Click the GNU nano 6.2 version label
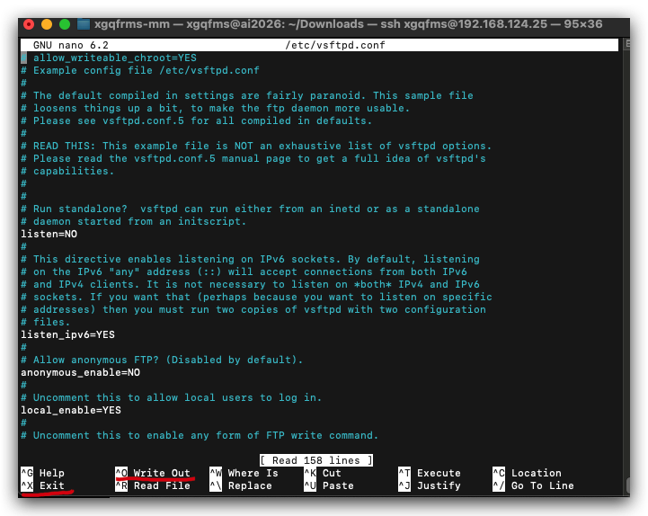Image resolution: width=648 pixels, height=516 pixels. [71, 45]
